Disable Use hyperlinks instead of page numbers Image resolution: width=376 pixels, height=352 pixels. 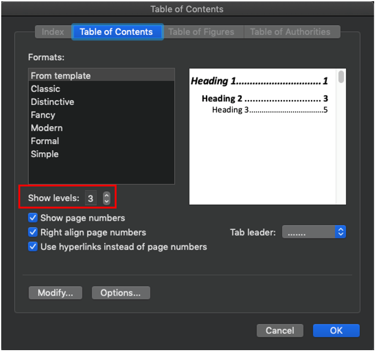point(33,247)
